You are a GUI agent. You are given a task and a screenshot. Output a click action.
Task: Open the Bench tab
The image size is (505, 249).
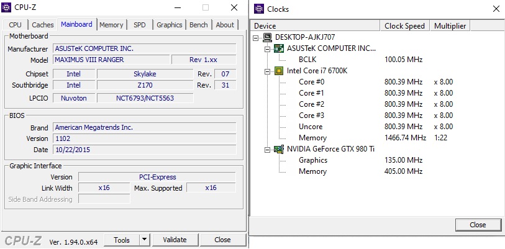(198, 25)
